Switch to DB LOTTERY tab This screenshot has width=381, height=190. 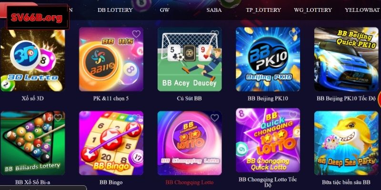(x=115, y=10)
